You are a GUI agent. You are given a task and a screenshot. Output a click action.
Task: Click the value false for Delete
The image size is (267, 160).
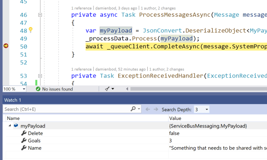[174, 133]
